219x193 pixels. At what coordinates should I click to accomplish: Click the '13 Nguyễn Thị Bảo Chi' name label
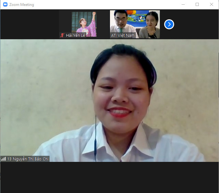tap(28, 159)
